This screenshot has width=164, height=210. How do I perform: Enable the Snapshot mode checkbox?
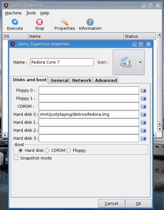click(16, 158)
